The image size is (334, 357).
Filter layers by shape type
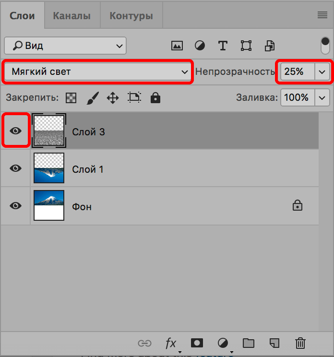246,46
